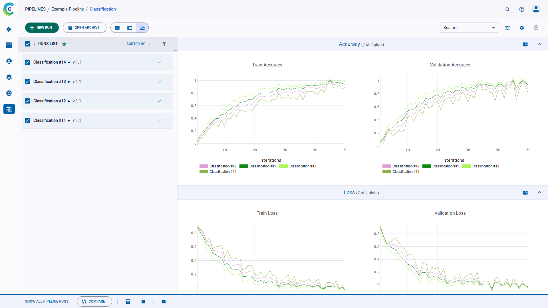Click the NEW RUN button
This screenshot has width=548, height=308.
[x=41, y=27]
